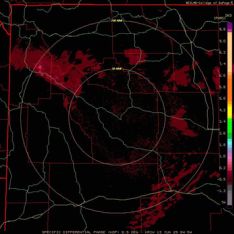Click the 04:54 timestamp
The height and width of the screenshot is (234, 234).
[186, 232]
